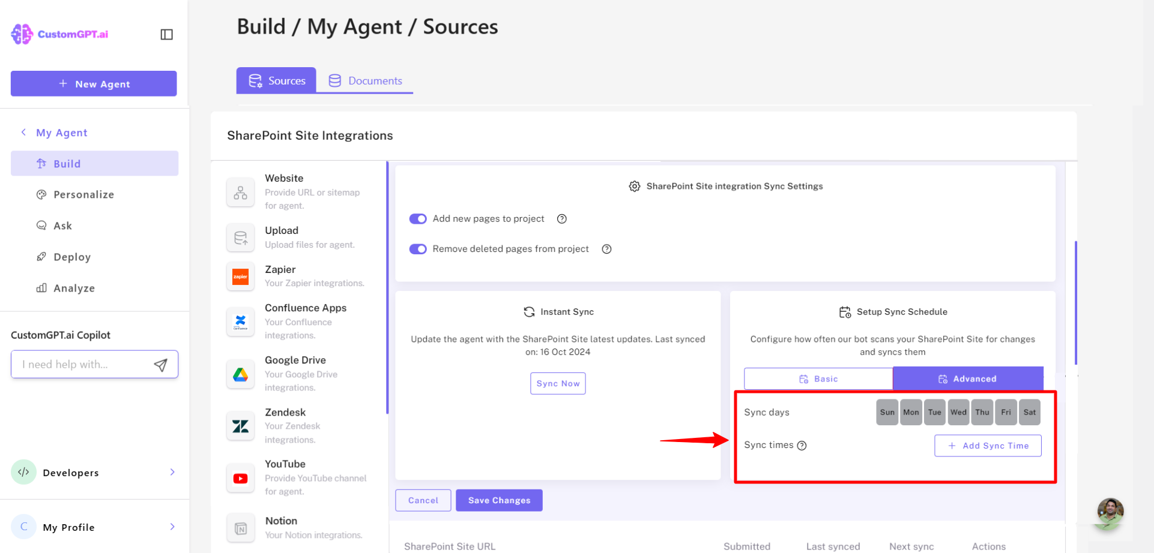Click the Instant Sync refresh icon

click(529, 312)
